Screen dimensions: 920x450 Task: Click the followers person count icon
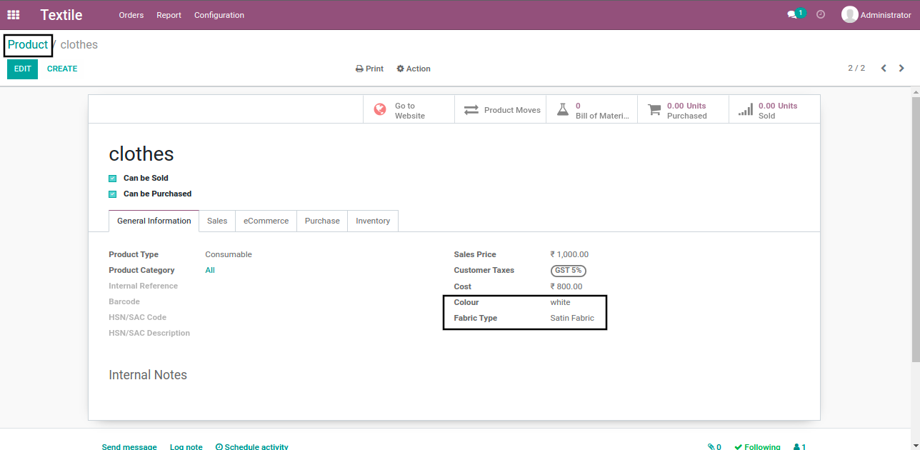799,447
